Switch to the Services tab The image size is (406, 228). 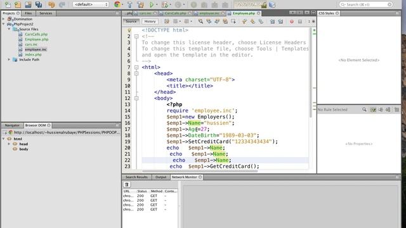pyautogui.click(x=46, y=13)
